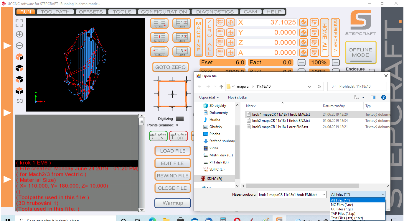404x221 pixels.
Task: Click the zoom-to-fit frame icon beside toolpath view
Action: tap(19, 23)
